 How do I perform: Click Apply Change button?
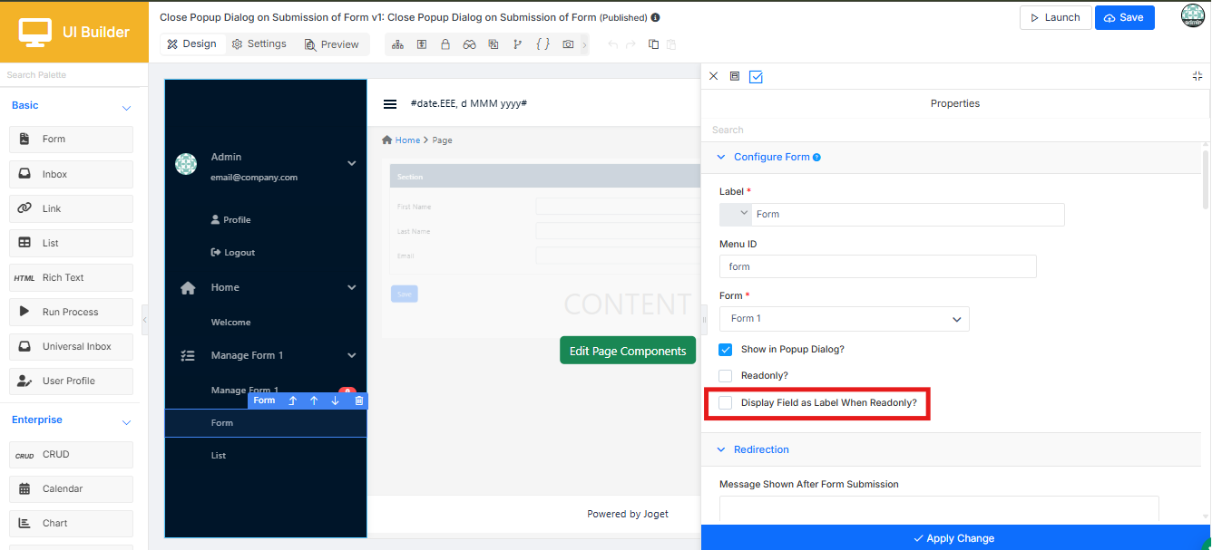tap(955, 537)
